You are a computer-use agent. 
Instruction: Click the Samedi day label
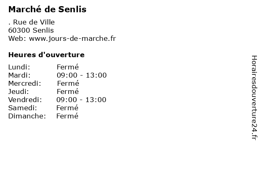click(x=23, y=108)
